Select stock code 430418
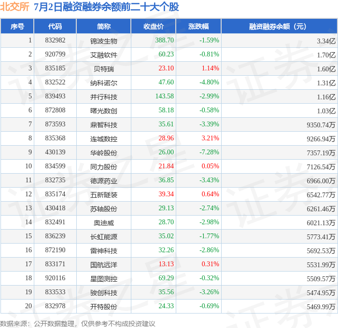This screenshot has height=328, width=338. point(55,208)
